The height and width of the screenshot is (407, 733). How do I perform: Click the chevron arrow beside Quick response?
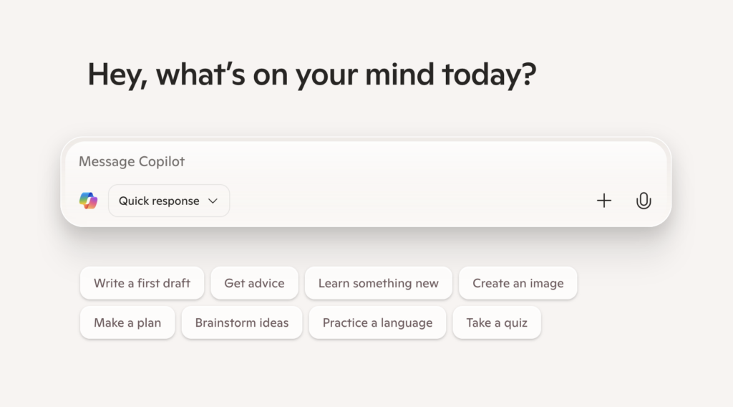point(213,201)
